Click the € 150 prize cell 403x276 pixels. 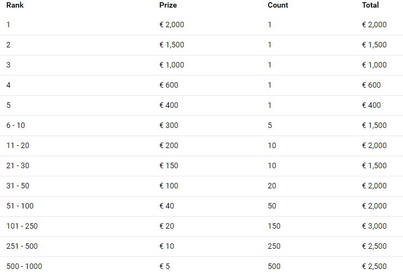click(169, 165)
